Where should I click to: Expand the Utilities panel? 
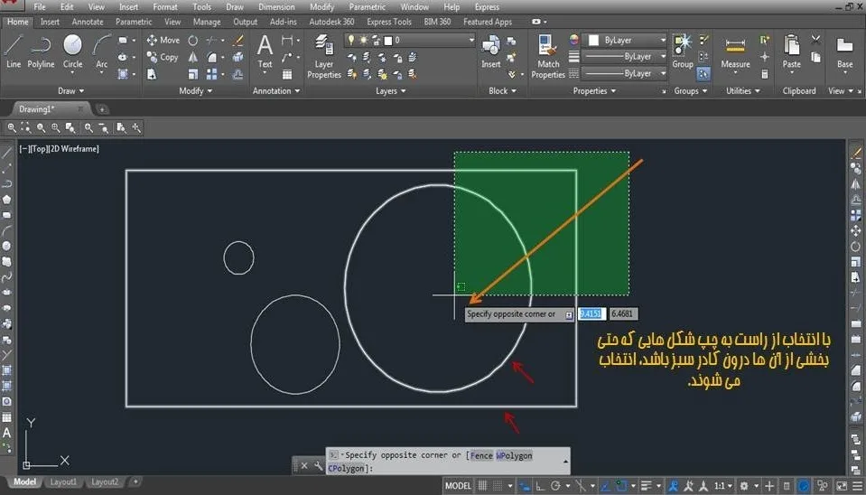tap(743, 90)
